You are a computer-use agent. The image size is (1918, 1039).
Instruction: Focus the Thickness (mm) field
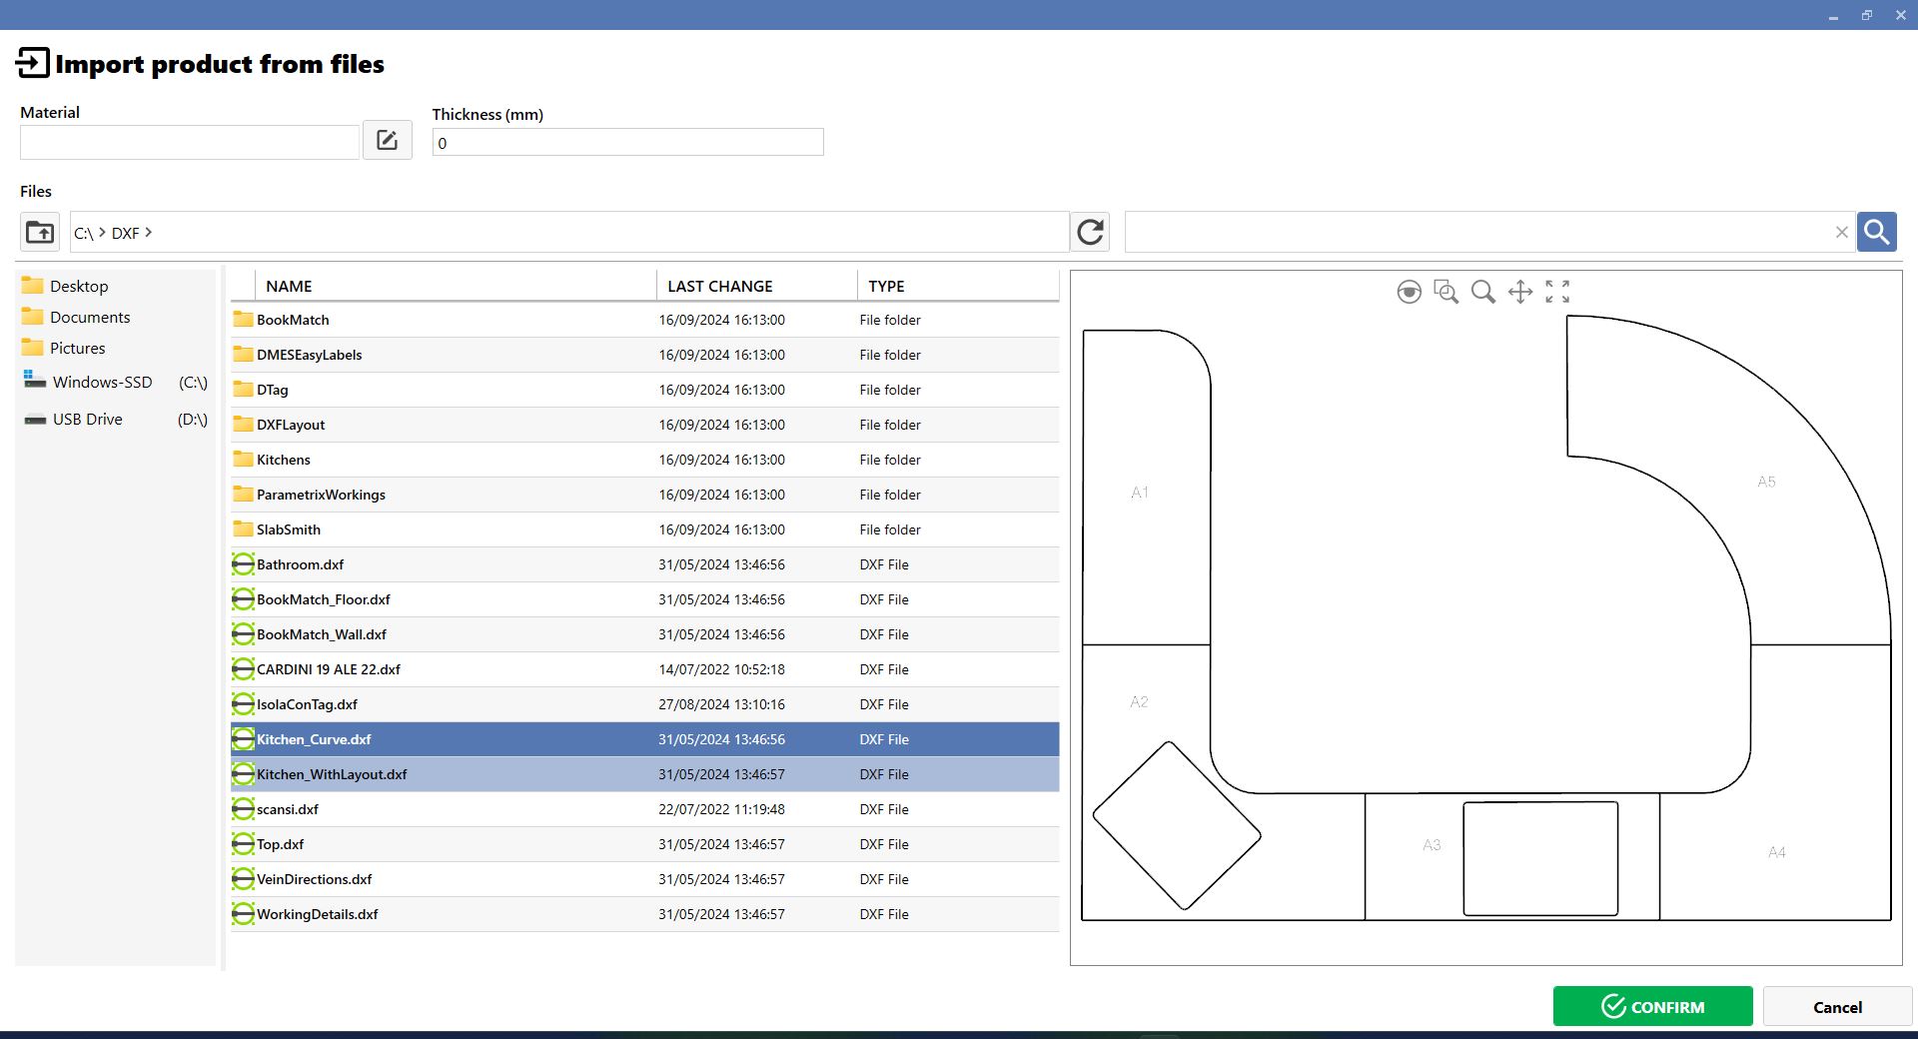[627, 142]
